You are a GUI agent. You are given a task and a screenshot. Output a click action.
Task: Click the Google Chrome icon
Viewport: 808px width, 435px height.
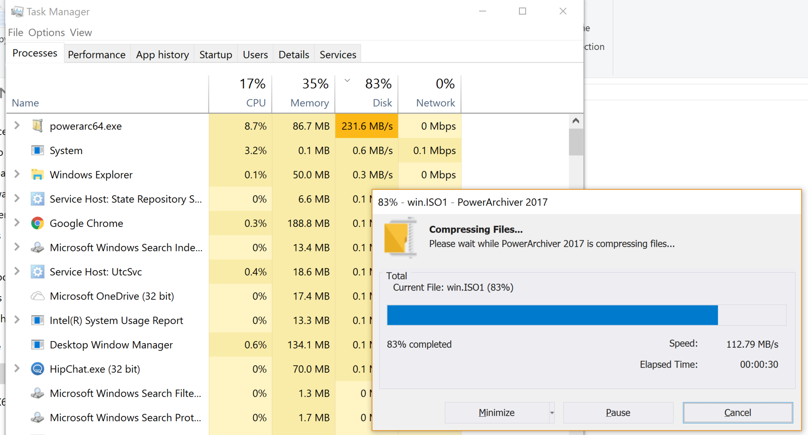[x=37, y=223]
